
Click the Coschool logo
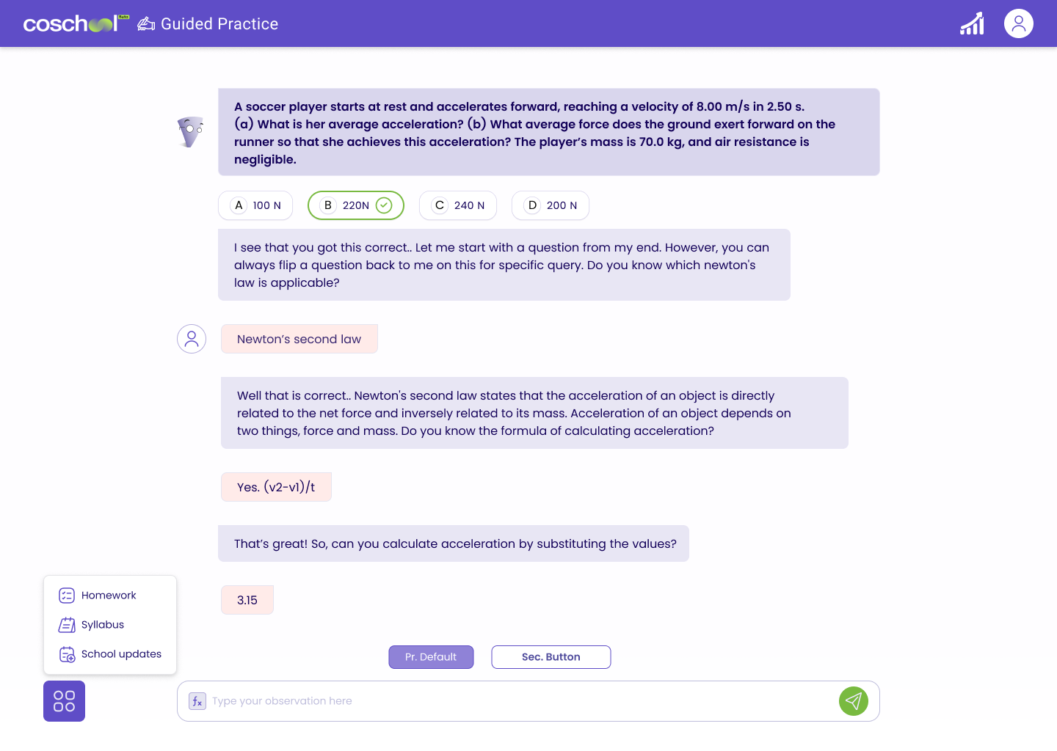tap(76, 23)
